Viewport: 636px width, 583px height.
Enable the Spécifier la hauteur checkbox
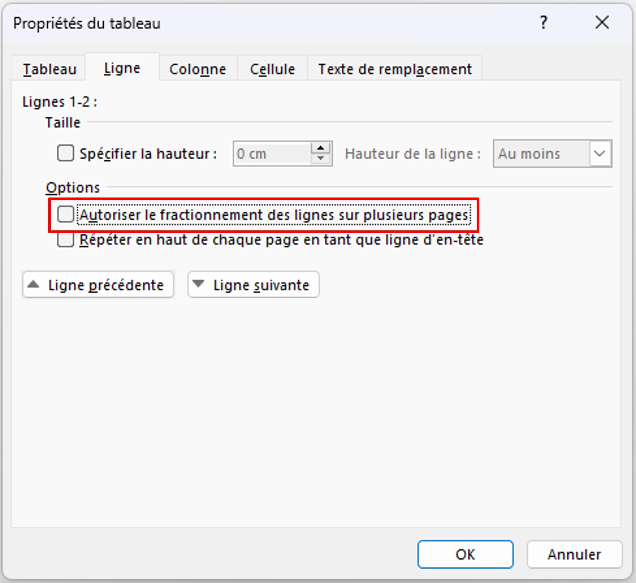(x=65, y=154)
